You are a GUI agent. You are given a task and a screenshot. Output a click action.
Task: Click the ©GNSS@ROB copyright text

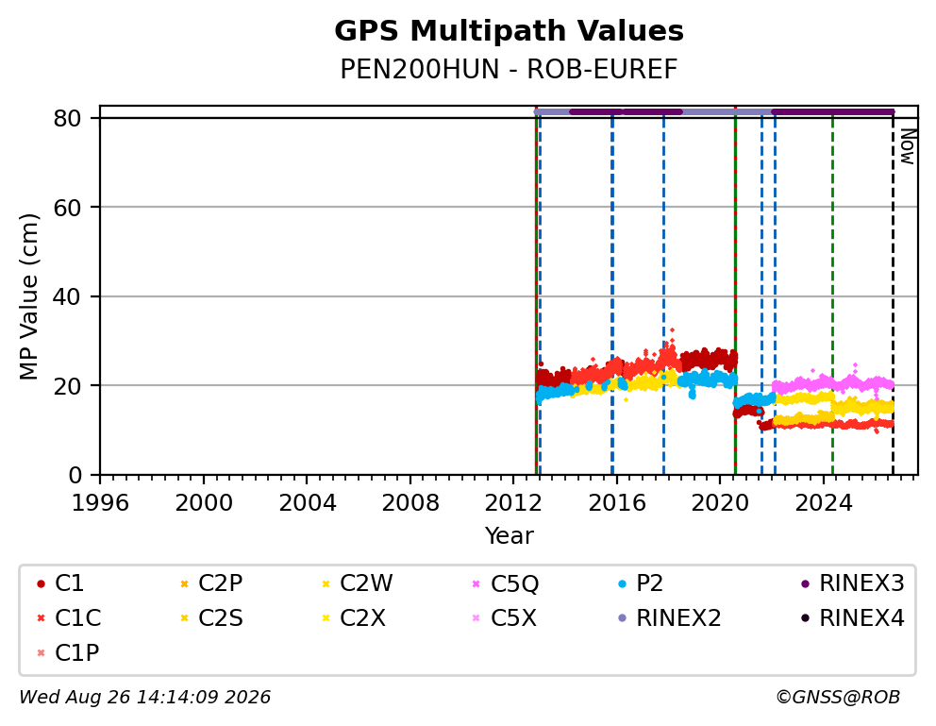pos(838,698)
